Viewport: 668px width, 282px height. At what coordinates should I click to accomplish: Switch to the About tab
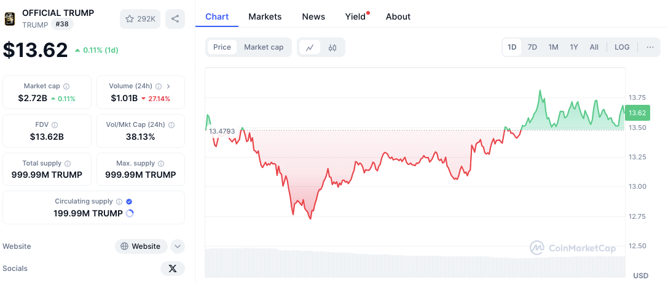[398, 17]
